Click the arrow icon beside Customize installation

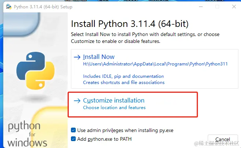(77, 101)
